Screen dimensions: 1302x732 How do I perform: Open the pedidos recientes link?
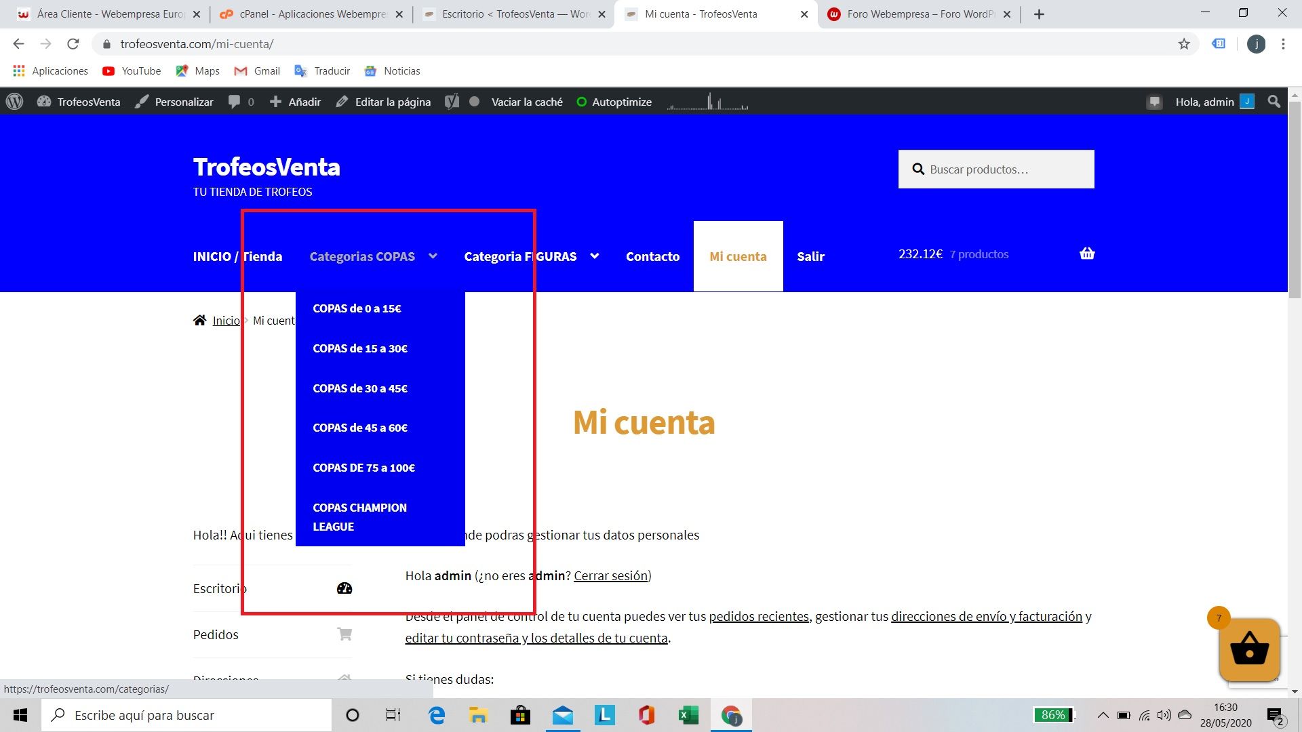(x=759, y=616)
